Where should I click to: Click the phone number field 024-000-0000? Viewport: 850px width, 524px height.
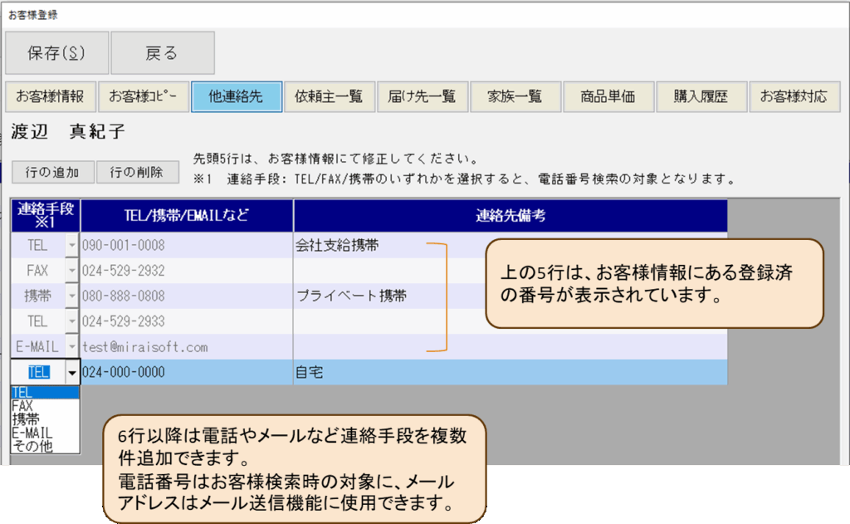(x=186, y=373)
